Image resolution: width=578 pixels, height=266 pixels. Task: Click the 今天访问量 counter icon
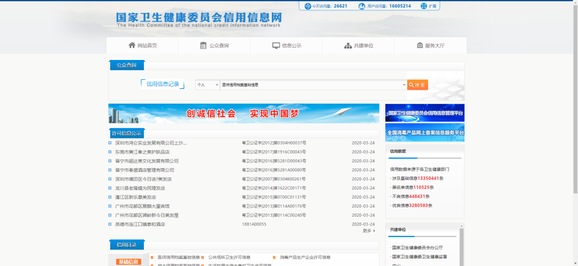(308, 6)
